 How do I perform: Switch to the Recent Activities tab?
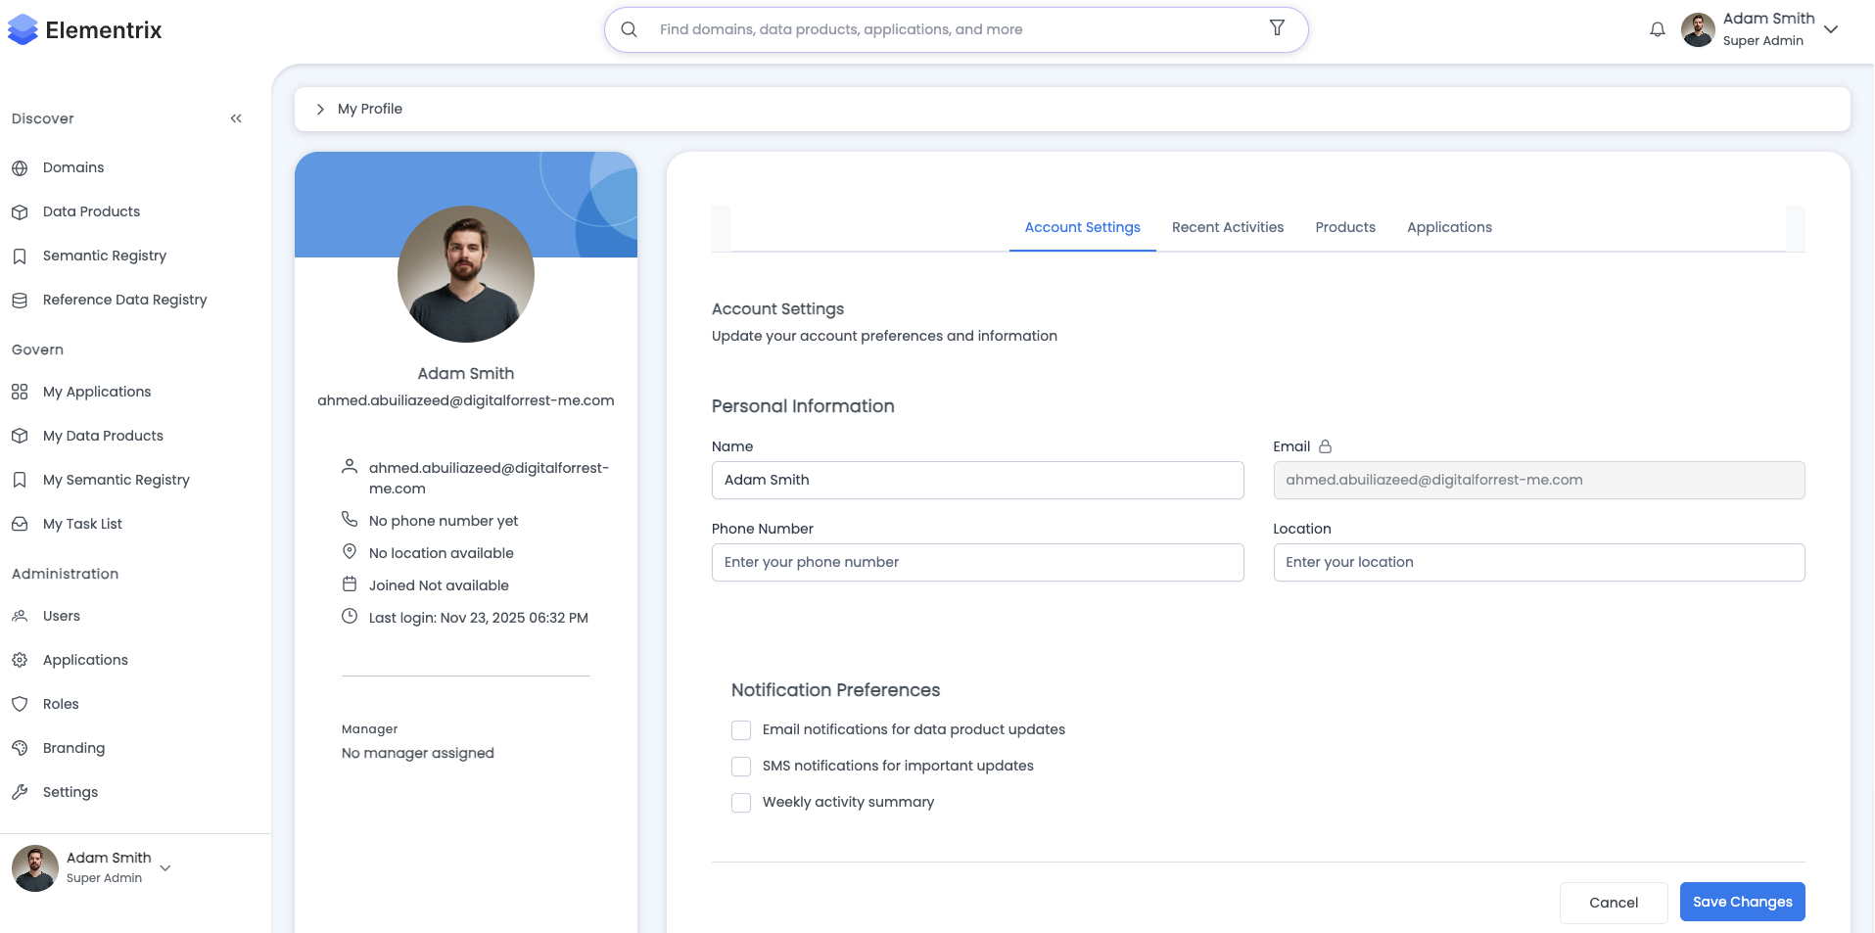pyautogui.click(x=1227, y=227)
